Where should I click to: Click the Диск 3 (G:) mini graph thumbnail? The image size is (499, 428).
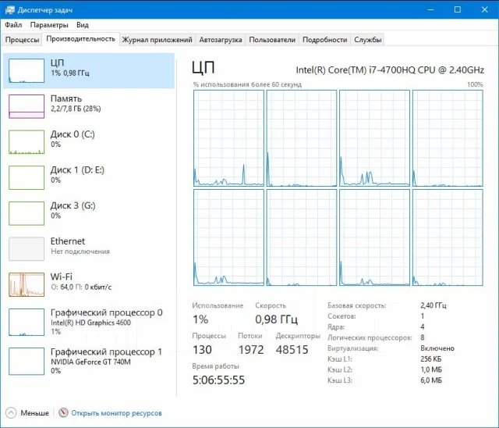(27, 213)
